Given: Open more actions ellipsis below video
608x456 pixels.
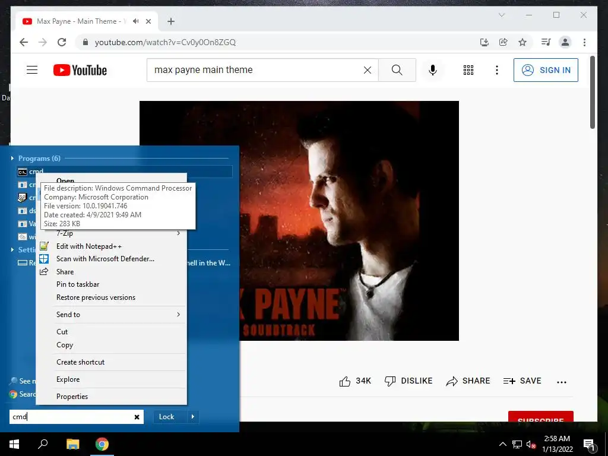Looking at the screenshot, I should click(562, 382).
